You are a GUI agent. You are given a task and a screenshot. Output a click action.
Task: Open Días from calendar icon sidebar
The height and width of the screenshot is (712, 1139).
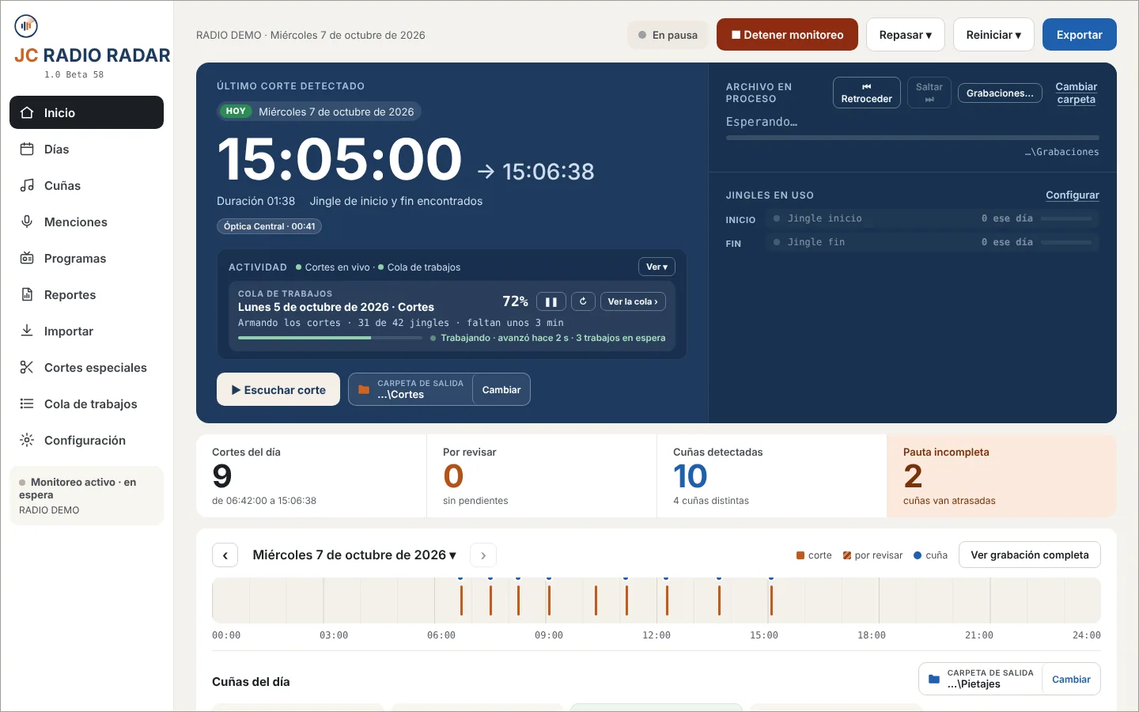coord(86,150)
